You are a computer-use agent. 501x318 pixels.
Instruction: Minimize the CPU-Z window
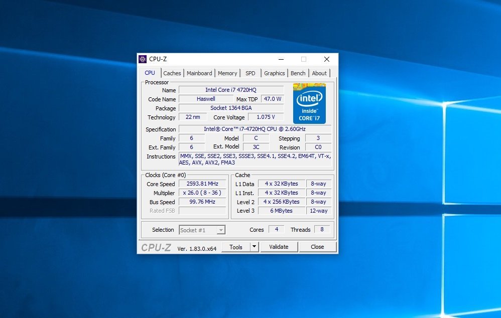[x=281, y=59]
